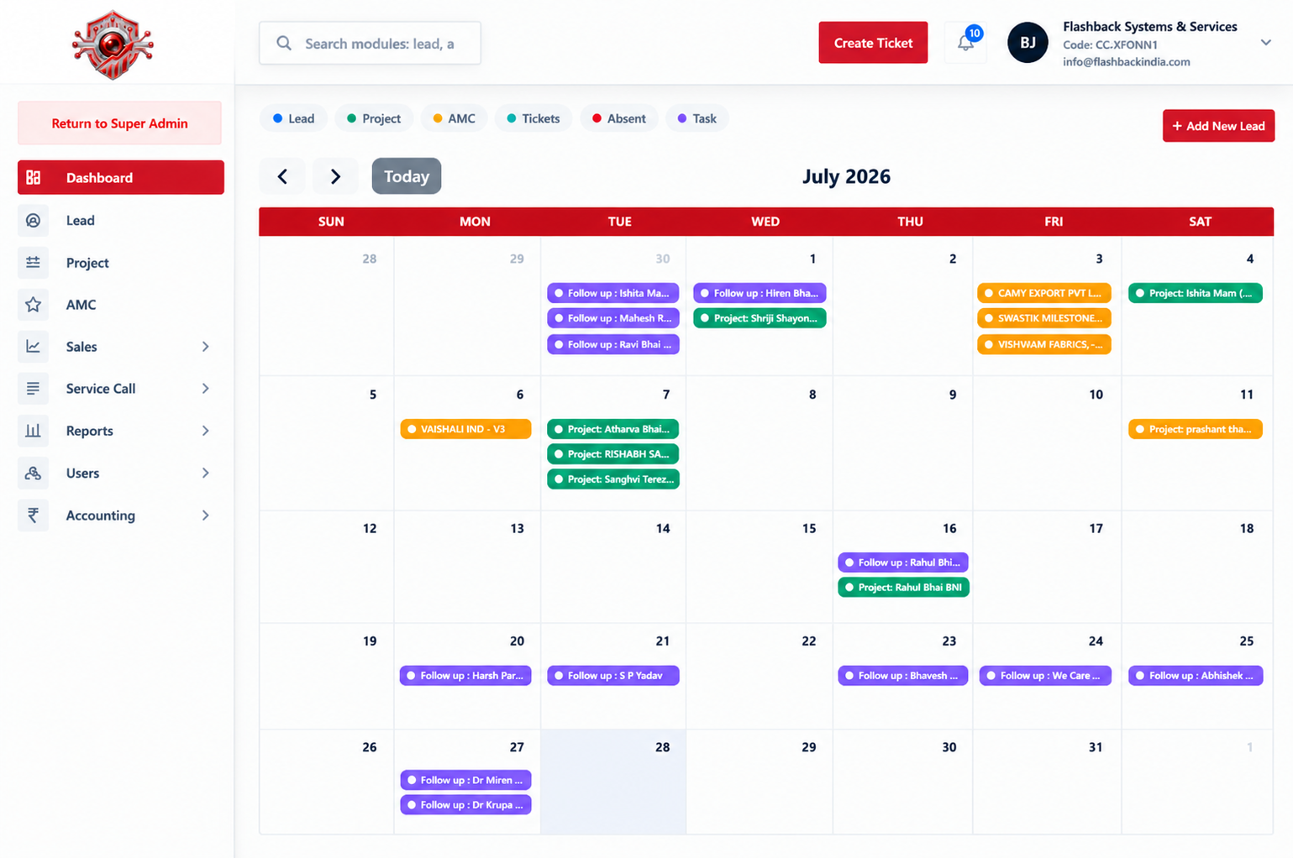Click the search magnifier icon
Image resolution: width=1293 pixels, height=858 pixels.
click(284, 43)
